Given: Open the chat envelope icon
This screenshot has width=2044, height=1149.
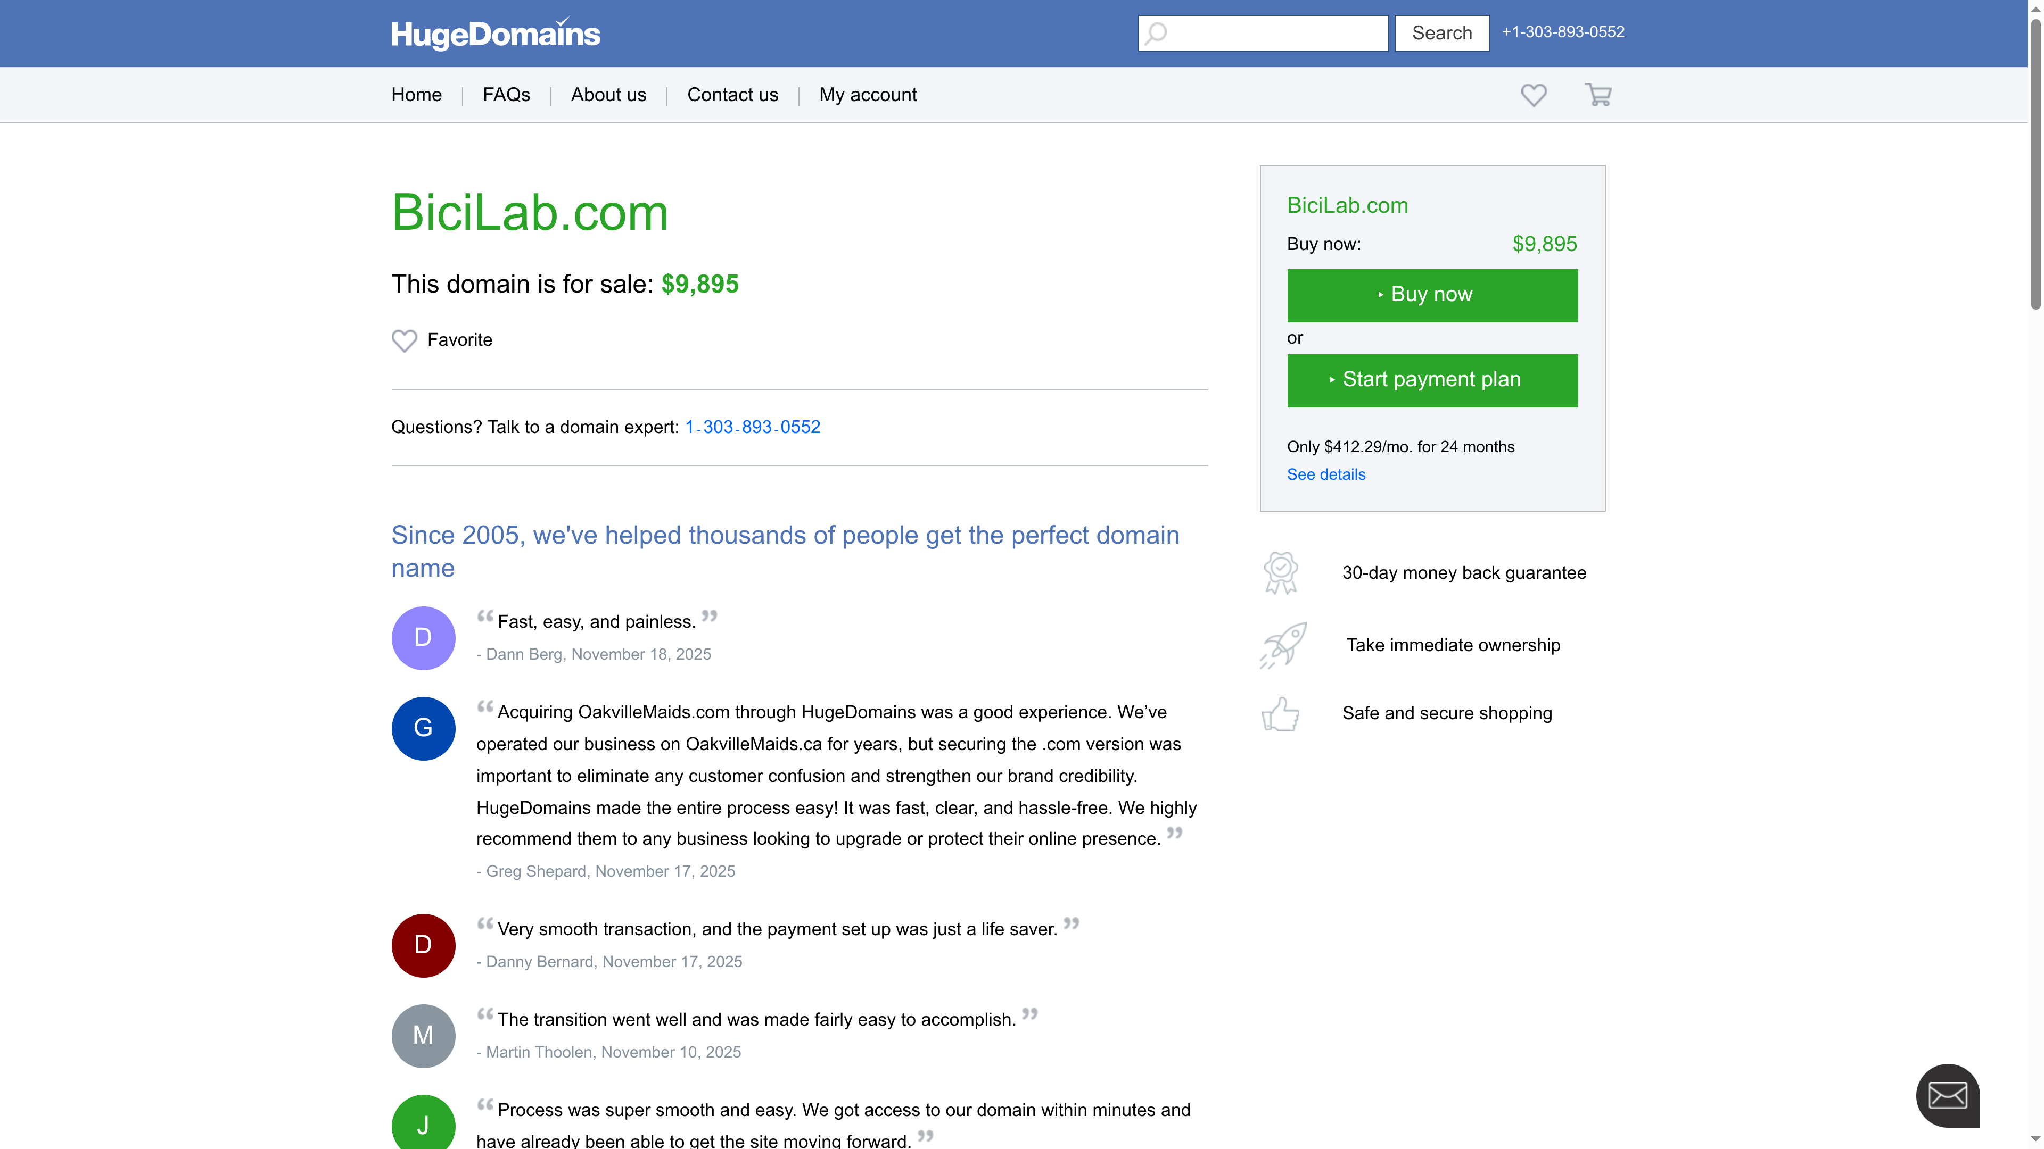Looking at the screenshot, I should coord(1949,1096).
